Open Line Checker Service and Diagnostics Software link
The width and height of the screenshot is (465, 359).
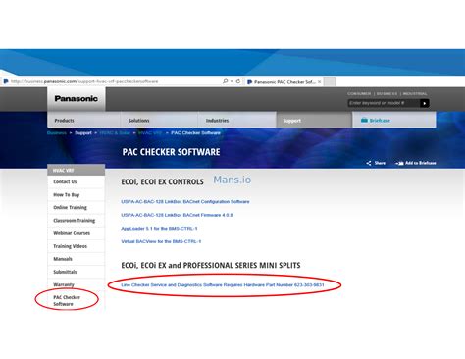223,285
